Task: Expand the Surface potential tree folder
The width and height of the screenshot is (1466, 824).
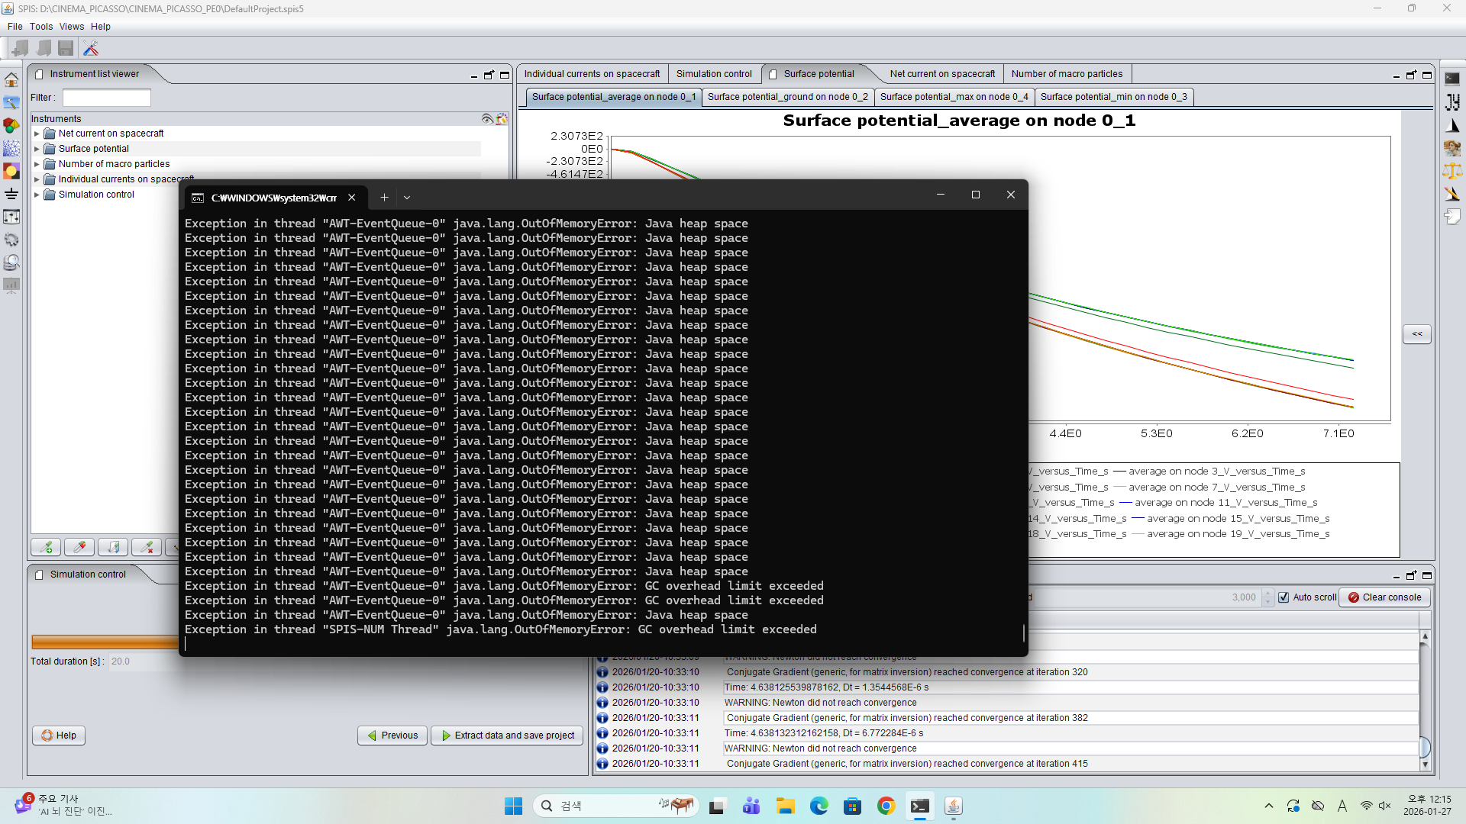Action: point(37,149)
